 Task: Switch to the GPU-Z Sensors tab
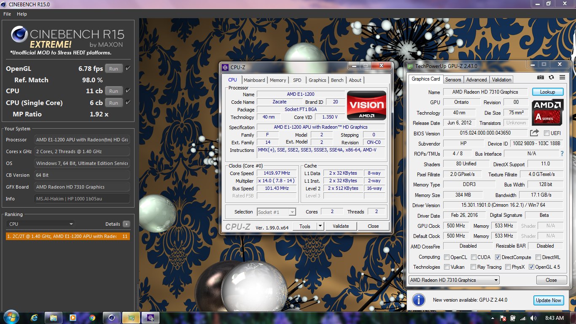(453, 80)
